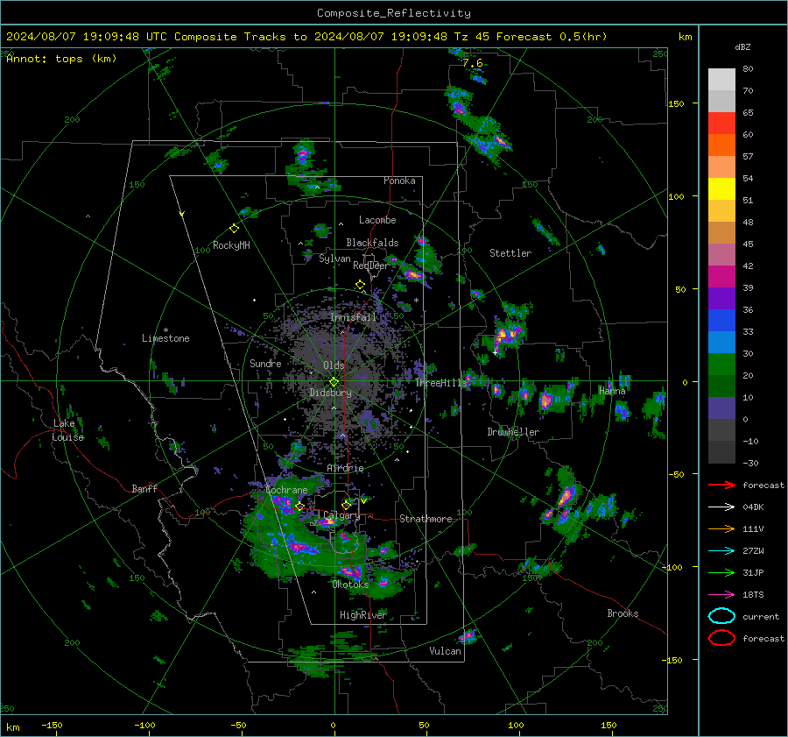Viewport: 788px width, 737px height.
Task: Click the green 31JP arrow in legend
Action: pyautogui.click(x=721, y=572)
